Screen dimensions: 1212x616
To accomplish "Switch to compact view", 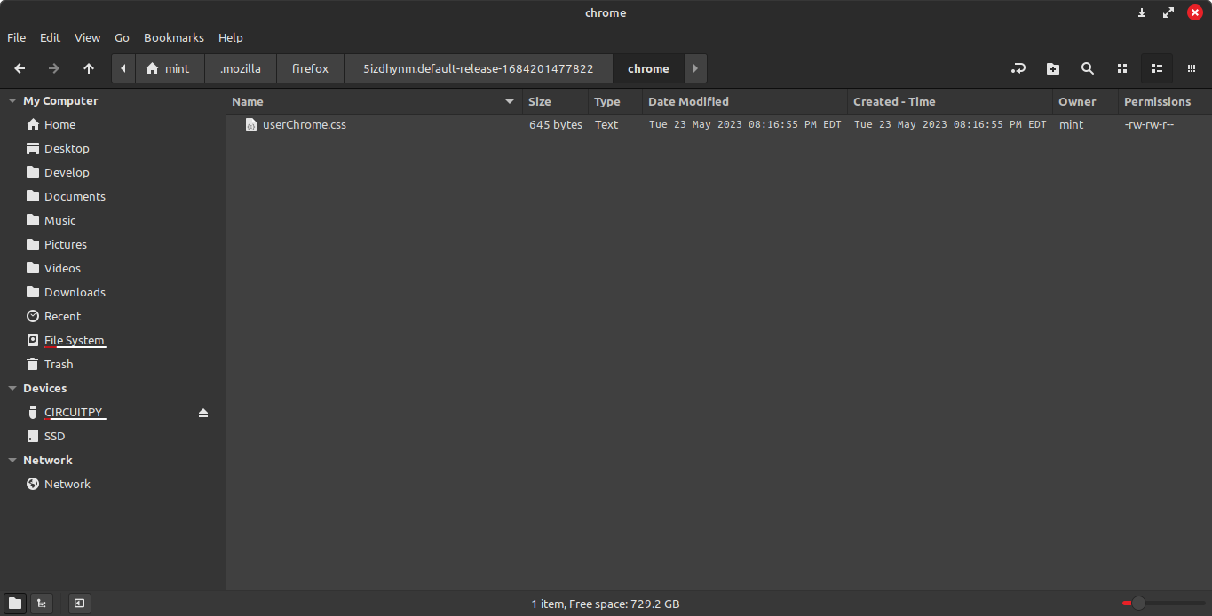I will point(1192,68).
